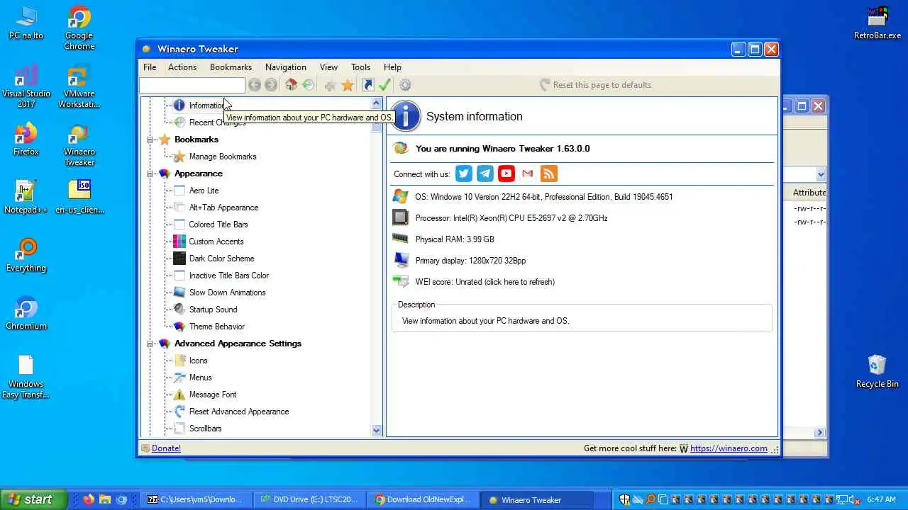908x510 pixels.
Task: Open settings via the gear toolbar icon
Action: pos(405,85)
